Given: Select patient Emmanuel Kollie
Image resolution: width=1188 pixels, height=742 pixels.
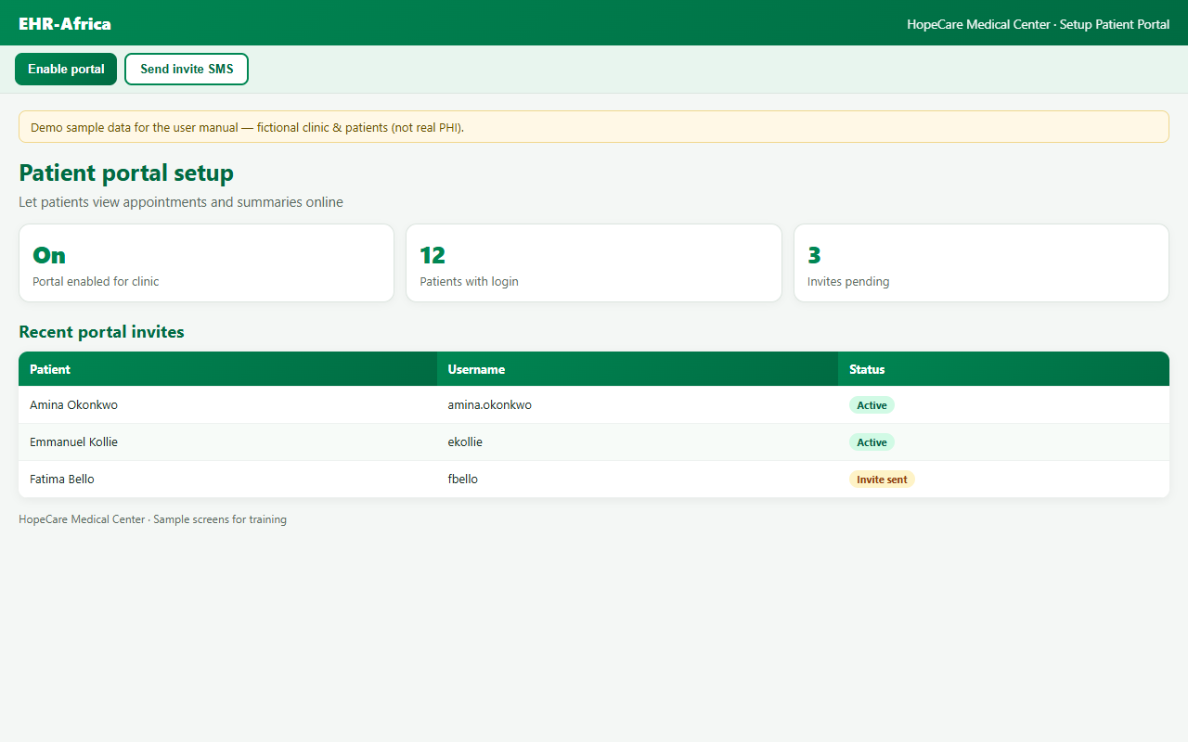Looking at the screenshot, I should click(73, 442).
